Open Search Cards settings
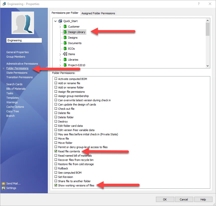The image size is (216, 206). [x=14, y=84]
